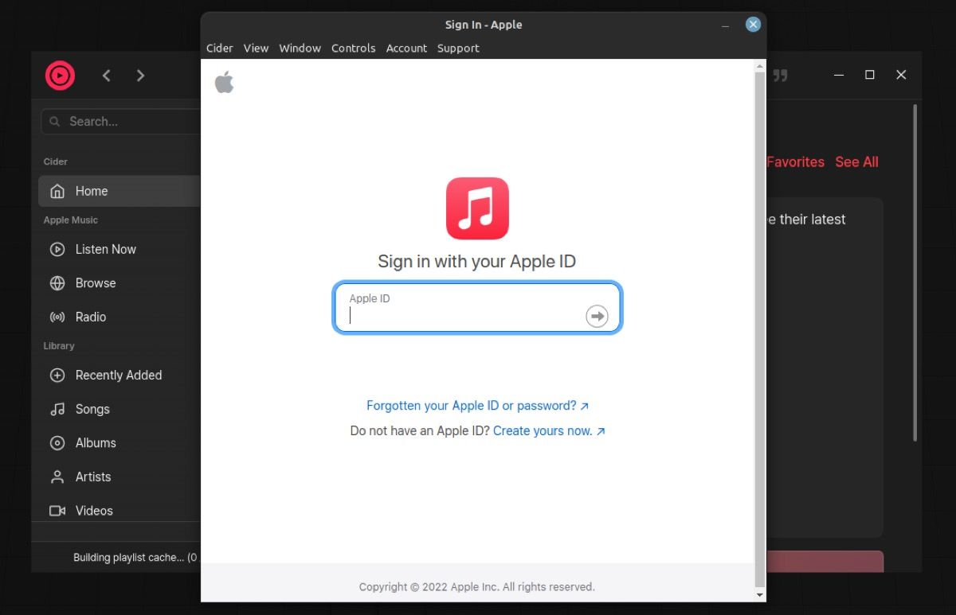956x615 pixels.
Task: Open the View menu
Action: click(256, 48)
